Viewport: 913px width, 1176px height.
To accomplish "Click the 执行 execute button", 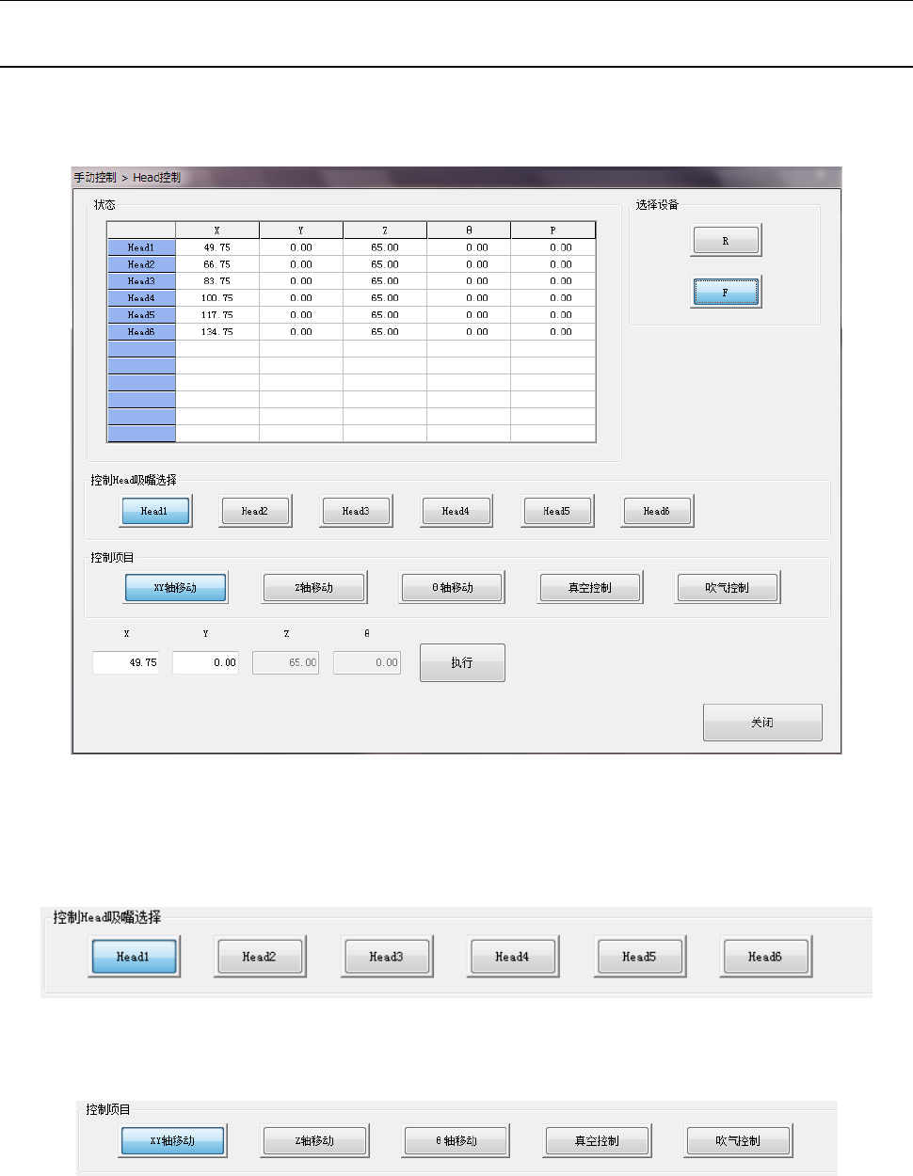I will tap(462, 662).
